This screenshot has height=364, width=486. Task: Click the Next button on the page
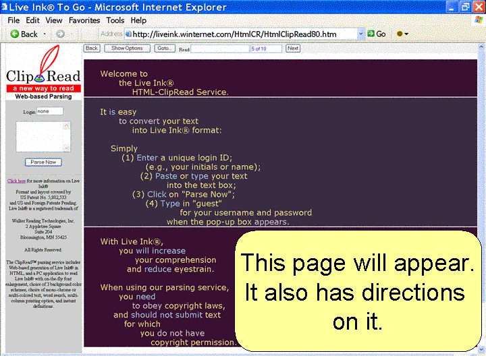(x=293, y=49)
